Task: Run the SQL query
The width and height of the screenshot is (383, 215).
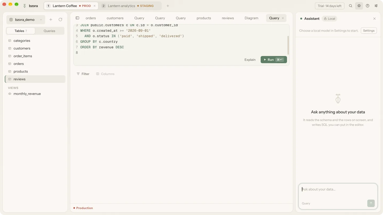Action: coord(274,60)
